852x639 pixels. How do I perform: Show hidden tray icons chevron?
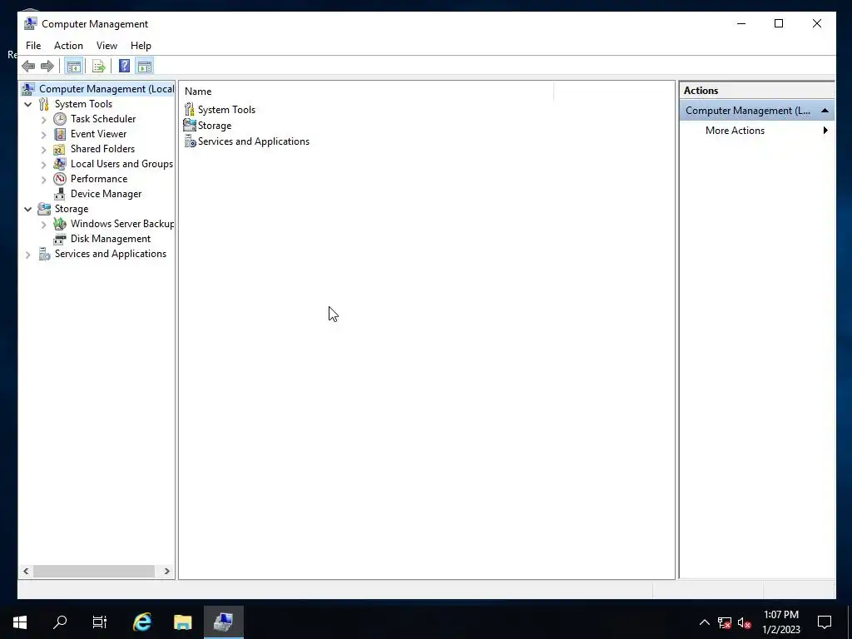[704, 622]
